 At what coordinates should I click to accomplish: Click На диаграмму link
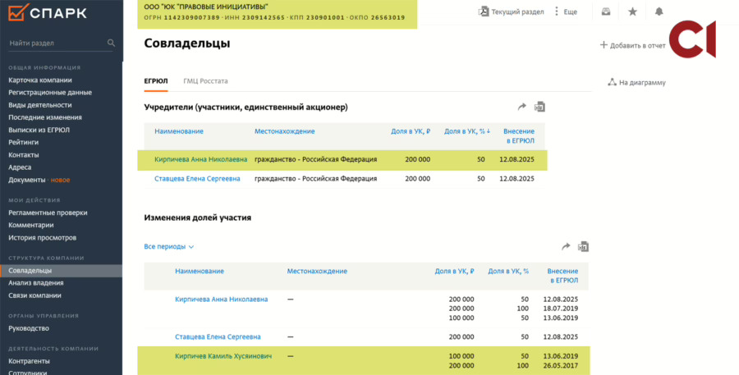coord(636,82)
